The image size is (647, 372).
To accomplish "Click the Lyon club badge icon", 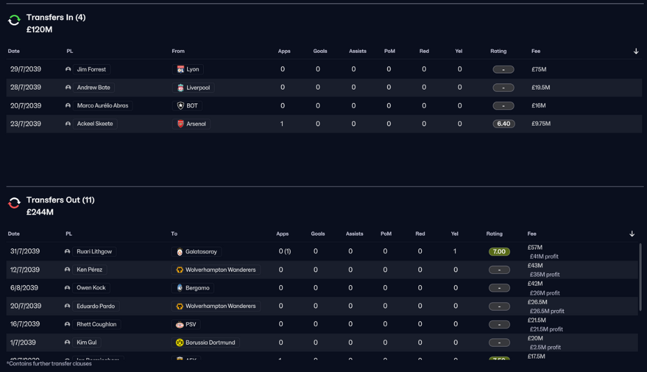I will [x=181, y=69].
